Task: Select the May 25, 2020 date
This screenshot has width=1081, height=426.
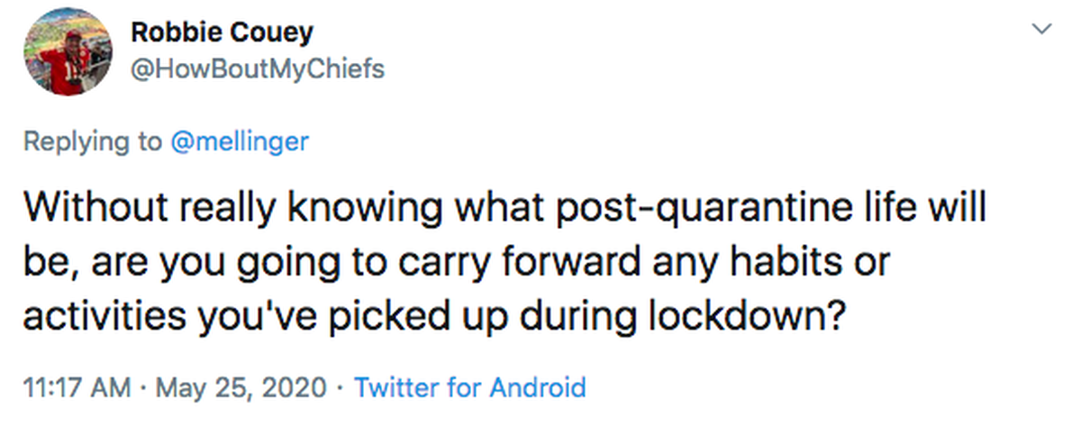Action: pos(241,388)
